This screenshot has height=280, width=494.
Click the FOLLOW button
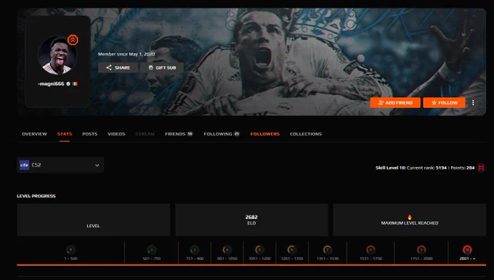444,102
